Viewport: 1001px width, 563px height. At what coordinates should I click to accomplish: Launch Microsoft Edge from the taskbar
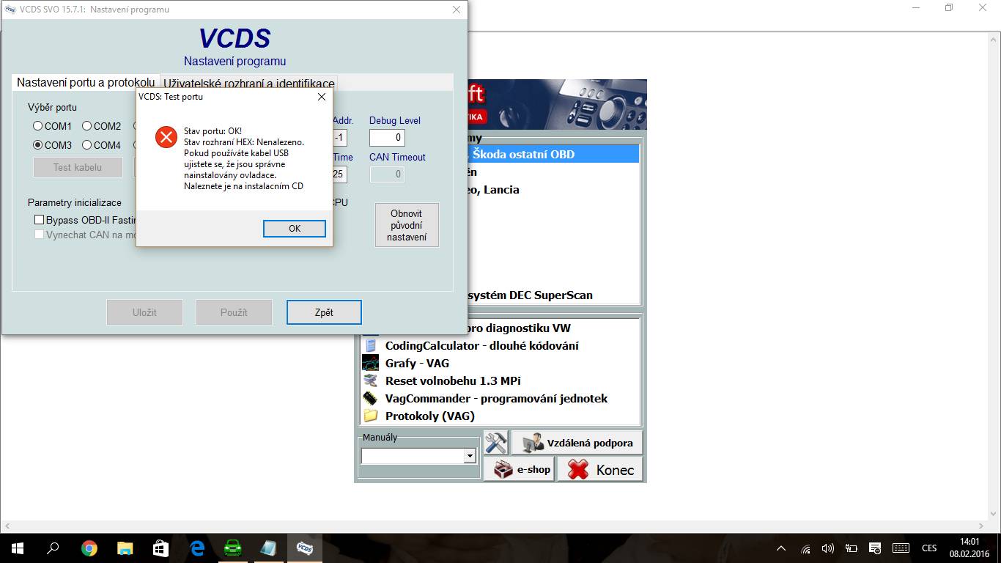(x=196, y=548)
